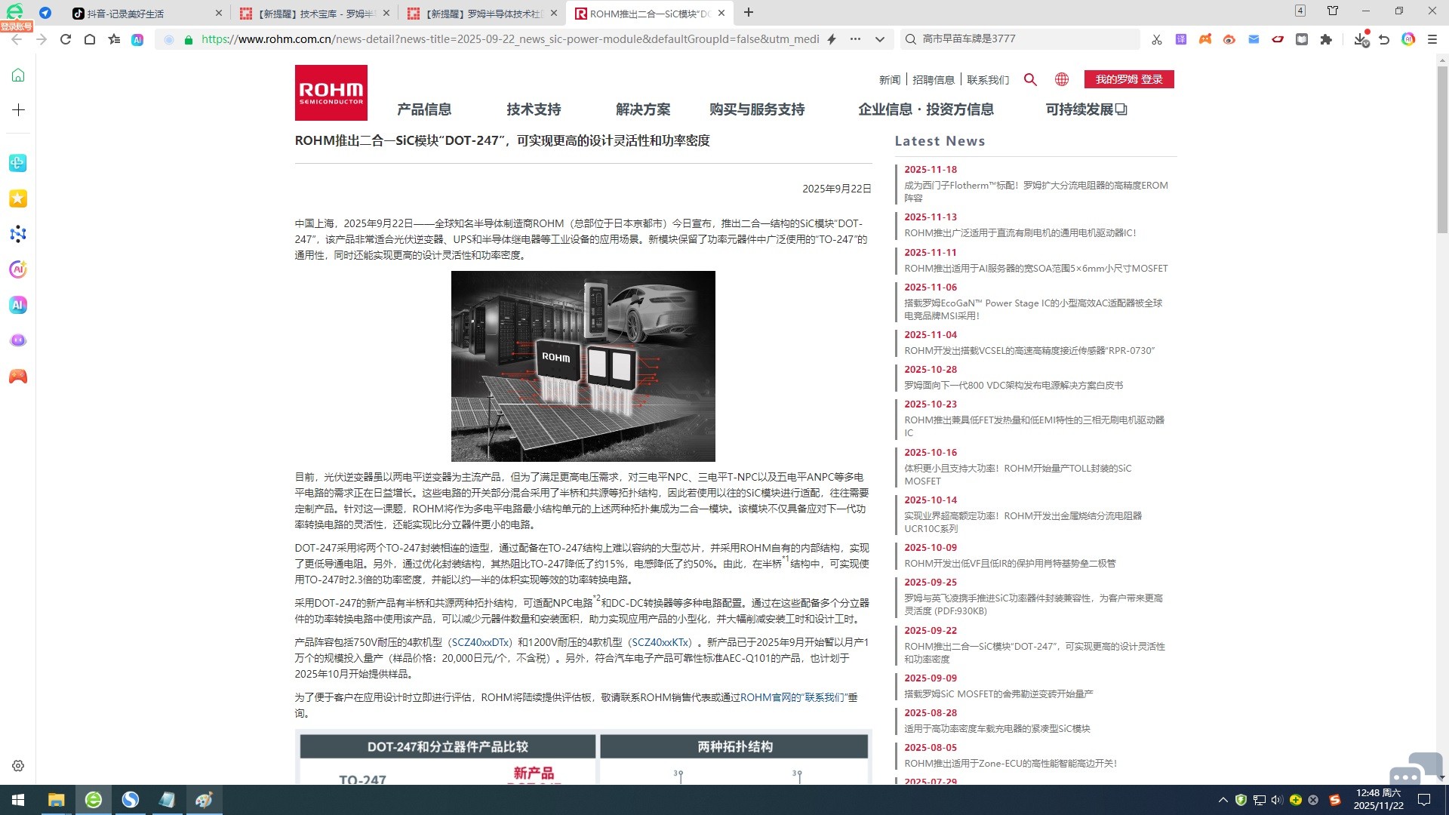1449x815 pixels.
Task: Open the favorites star toolbar icon
Action: pos(114,39)
